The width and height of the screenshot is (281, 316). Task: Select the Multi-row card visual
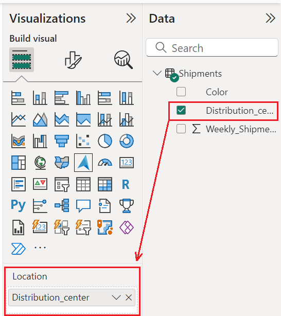(x=19, y=184)
